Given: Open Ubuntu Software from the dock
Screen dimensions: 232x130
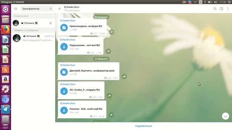Looking at the screenshot, I should [x=5, y=69].
